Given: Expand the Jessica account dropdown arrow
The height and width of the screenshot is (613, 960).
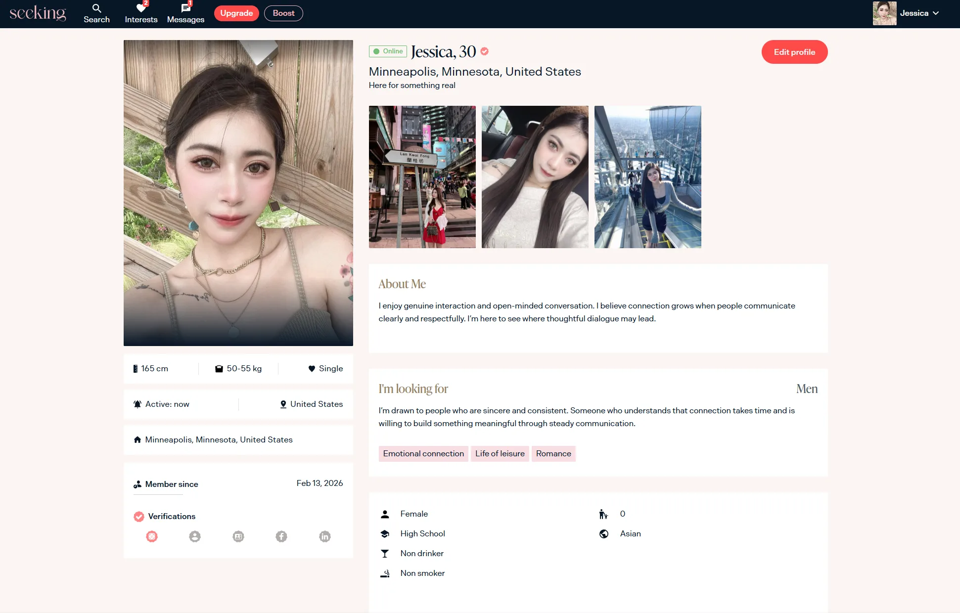Looking at the screenshot, I should [x=936, y=13].
